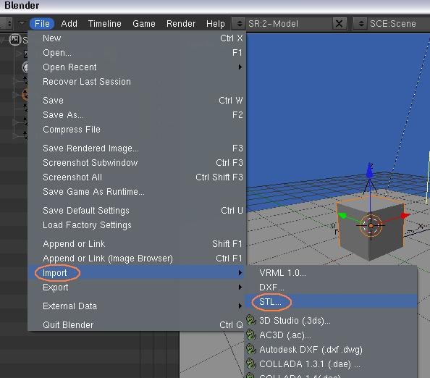Open the scene selector arrows
Image resolution: width=430 pixels, height=378 pixels.
[x=361, y=24]
